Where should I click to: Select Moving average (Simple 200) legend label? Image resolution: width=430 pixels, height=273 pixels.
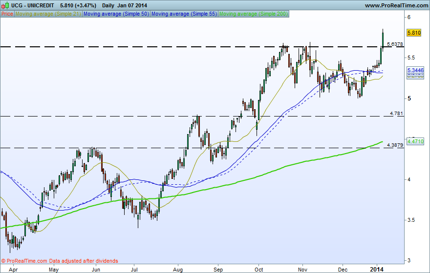[254, 14]
